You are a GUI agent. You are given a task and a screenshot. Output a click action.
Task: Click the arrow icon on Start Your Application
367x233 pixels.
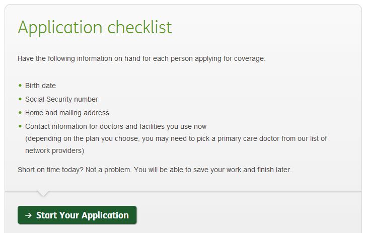(x=28, y=215)
